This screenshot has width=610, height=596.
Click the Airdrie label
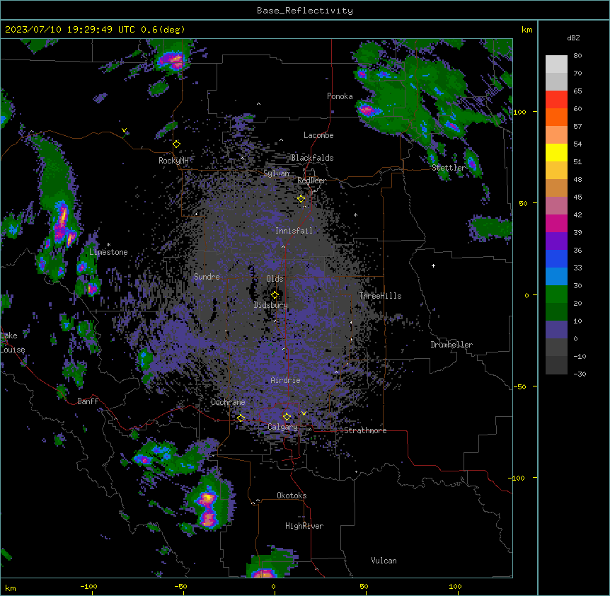click(285, 381)
